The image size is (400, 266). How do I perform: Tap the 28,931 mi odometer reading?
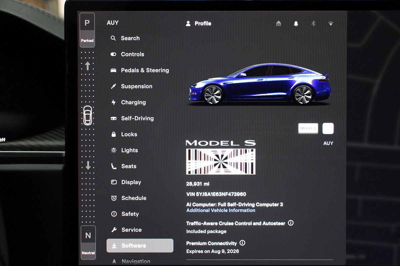pyautogui.click(x=198, y=184)
